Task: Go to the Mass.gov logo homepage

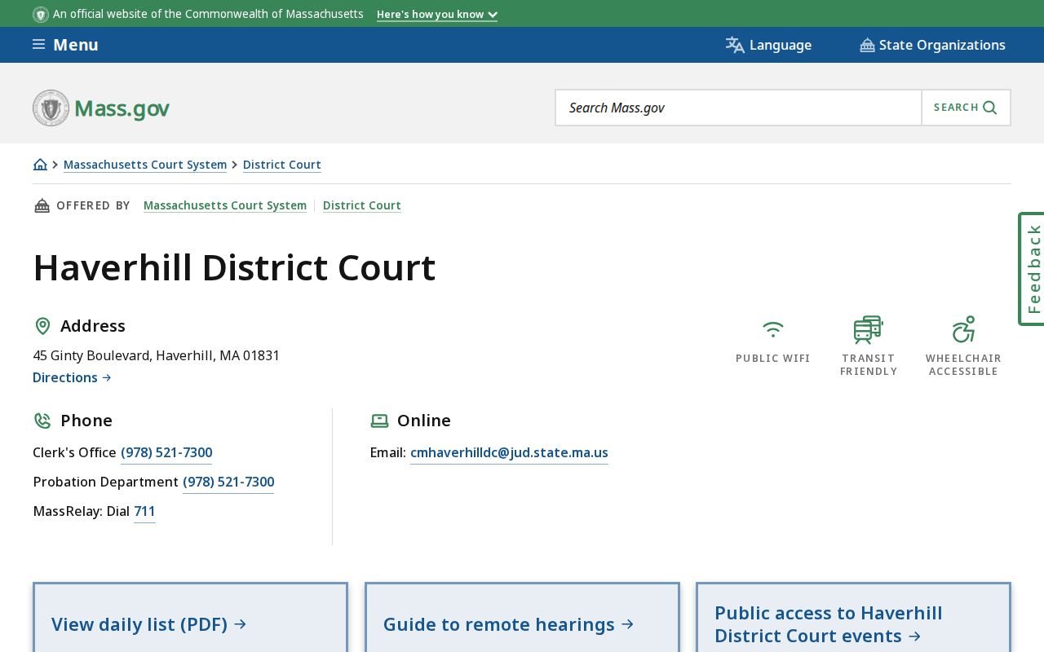Action: pos(101,108)
